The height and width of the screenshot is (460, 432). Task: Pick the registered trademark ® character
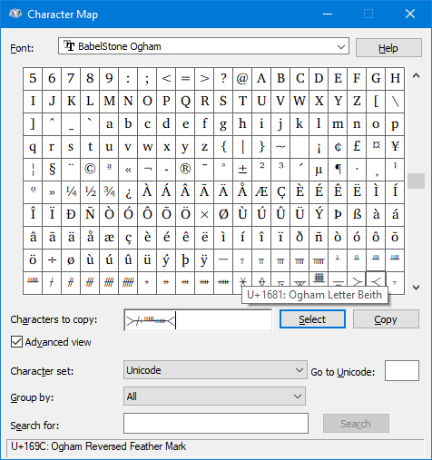pos(185,170)
